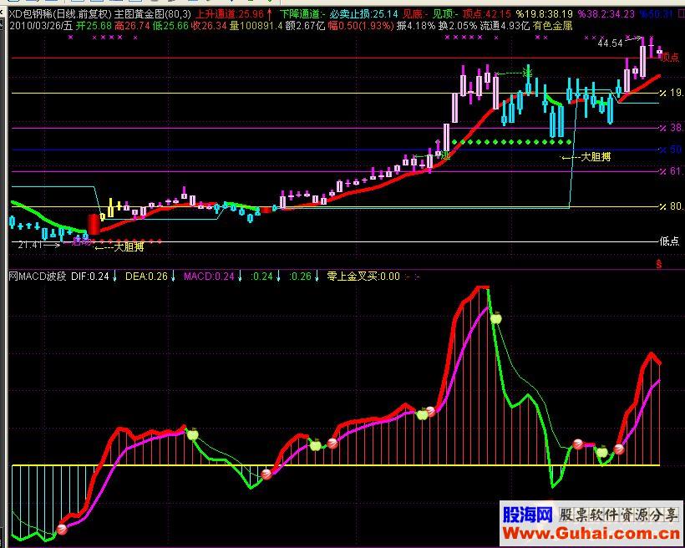Click the high price 高26.74

(x=132, y=26)
